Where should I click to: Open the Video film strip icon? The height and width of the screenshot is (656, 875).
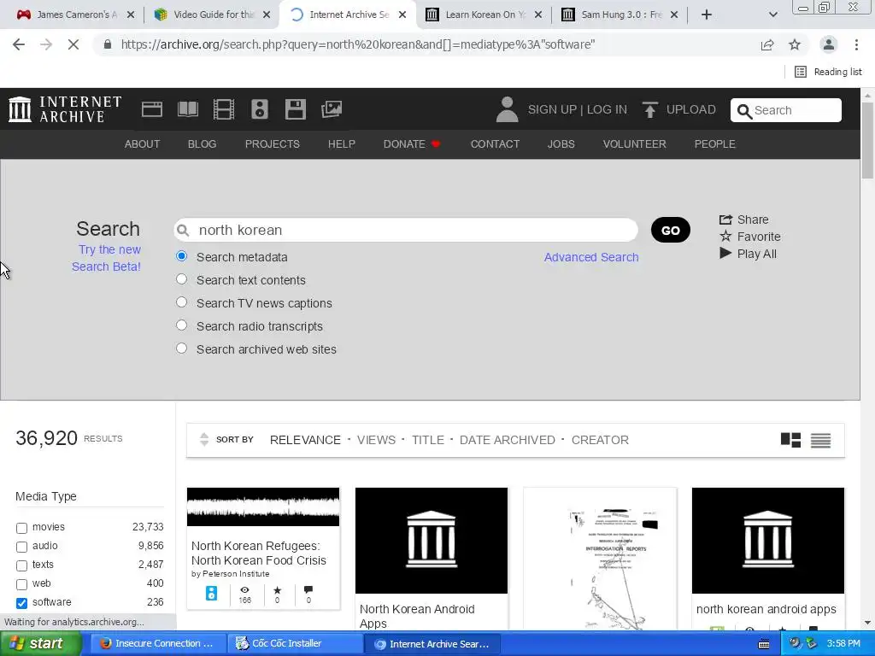tap(224, 109)
